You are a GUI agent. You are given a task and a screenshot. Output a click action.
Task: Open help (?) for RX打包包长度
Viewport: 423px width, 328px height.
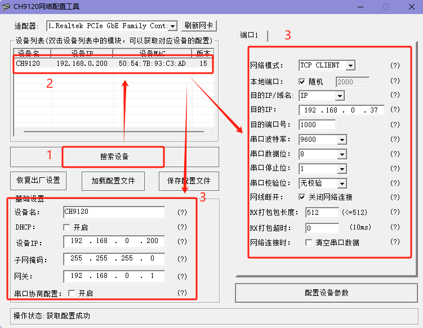(395, 212)
